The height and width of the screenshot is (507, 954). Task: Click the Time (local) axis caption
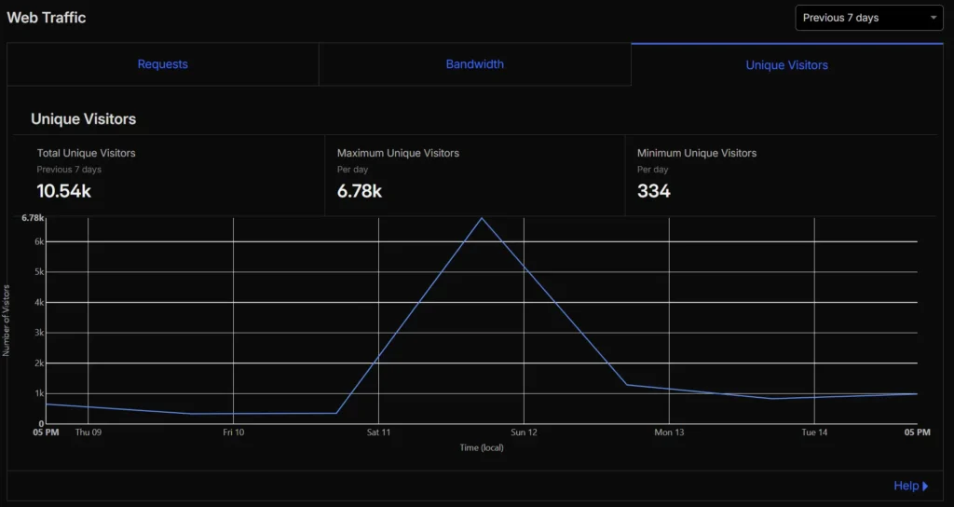pos(482,448)
